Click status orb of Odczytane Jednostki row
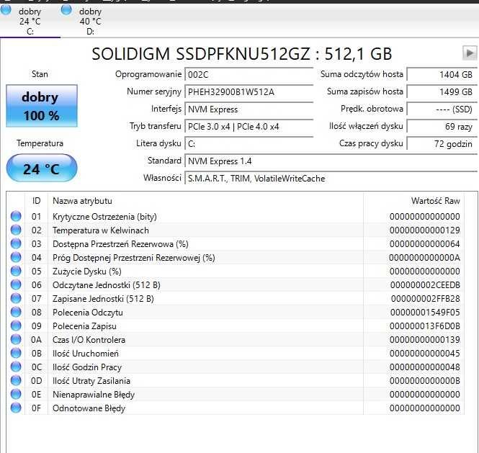Image resolution: width=479 pixels, height=453 pixels. click(16, 284)
